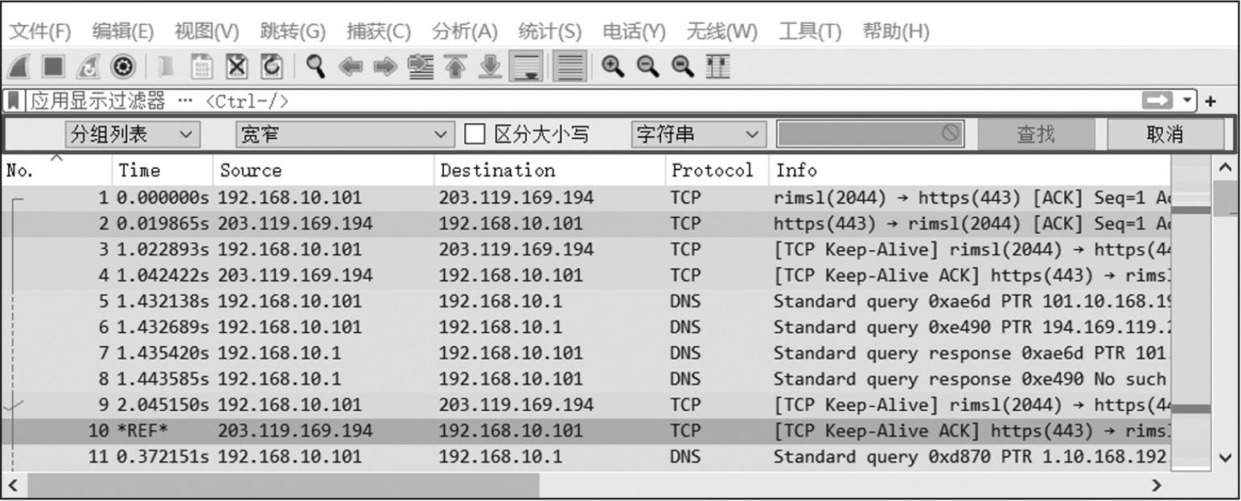Jump to the last packet

(x=490, y=66)
